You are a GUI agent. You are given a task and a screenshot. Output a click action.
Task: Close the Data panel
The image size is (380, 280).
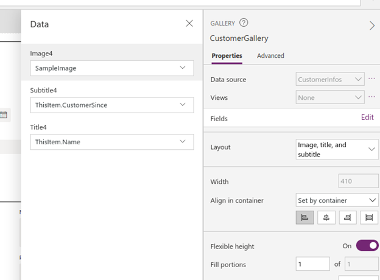189,24
